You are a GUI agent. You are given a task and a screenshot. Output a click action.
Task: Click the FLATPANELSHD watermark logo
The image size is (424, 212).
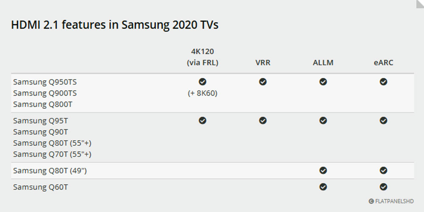point(391,201)
